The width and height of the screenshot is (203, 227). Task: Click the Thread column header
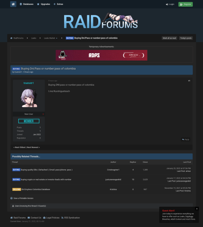coord(15,162)
